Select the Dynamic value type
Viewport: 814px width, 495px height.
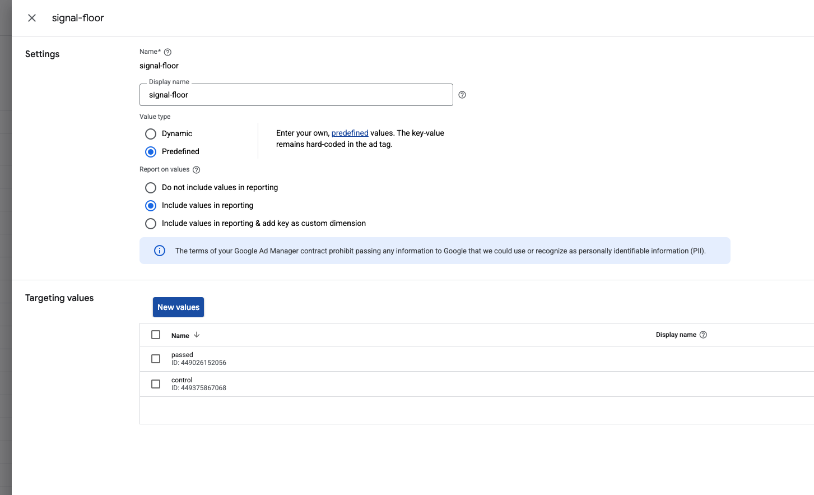pos(150,133)
